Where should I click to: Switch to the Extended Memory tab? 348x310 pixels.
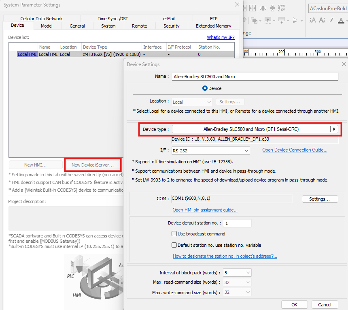(x=214, y=26)
